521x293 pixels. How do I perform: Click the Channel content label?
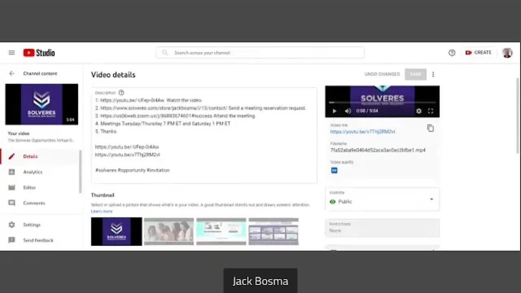coord(40,74)
